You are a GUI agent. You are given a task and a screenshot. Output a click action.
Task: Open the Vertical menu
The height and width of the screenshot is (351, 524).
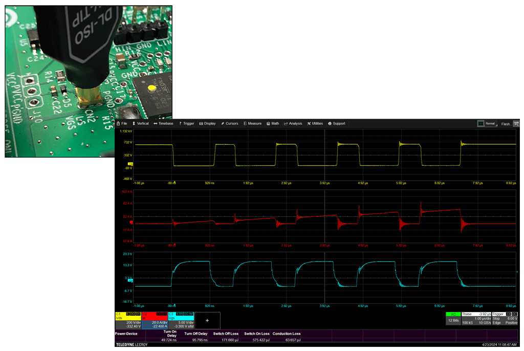(141, 123)
